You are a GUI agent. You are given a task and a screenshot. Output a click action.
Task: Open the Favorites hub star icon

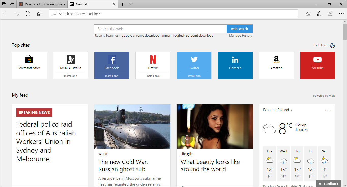click(x=308, y=14)
